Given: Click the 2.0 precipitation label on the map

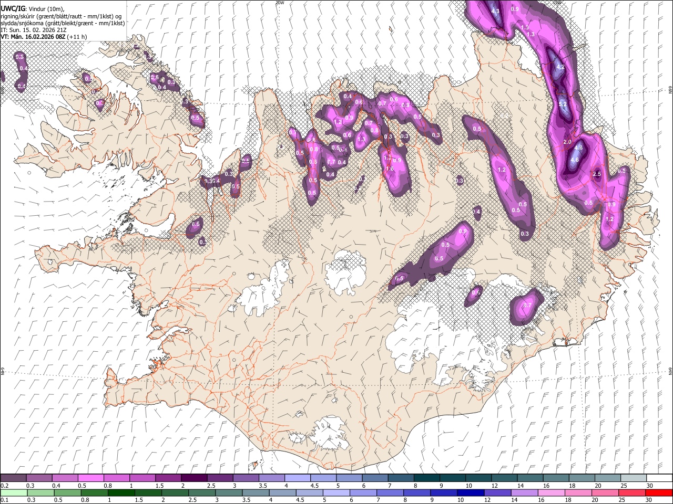Looking at the screenshot, I should [567, 142].
